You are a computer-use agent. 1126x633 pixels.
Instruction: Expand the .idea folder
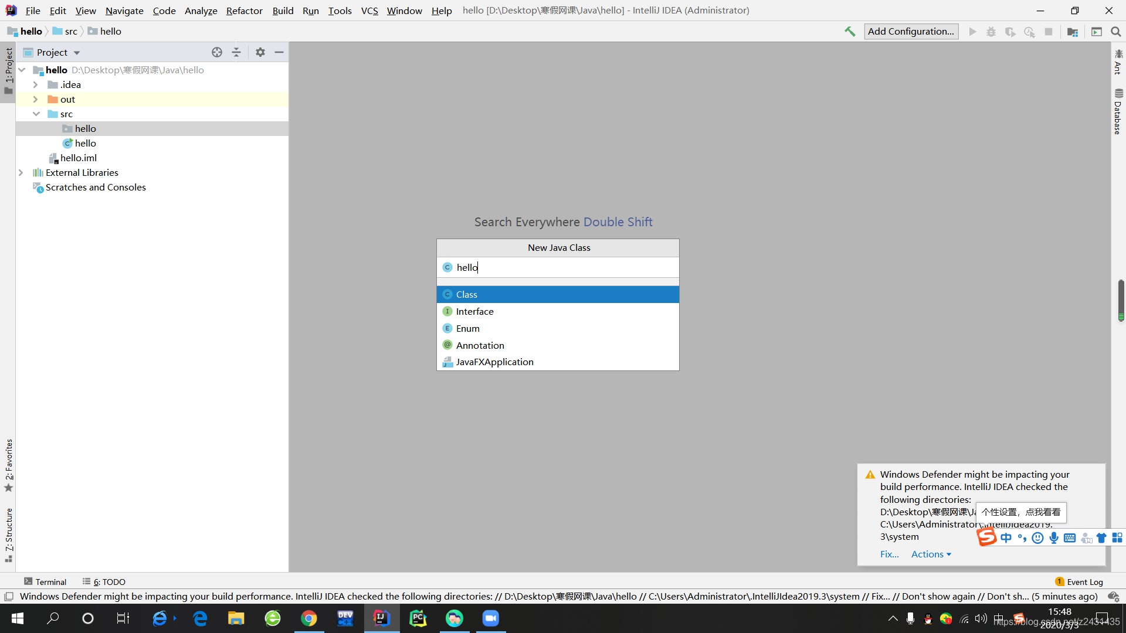(x=35, y=85)
